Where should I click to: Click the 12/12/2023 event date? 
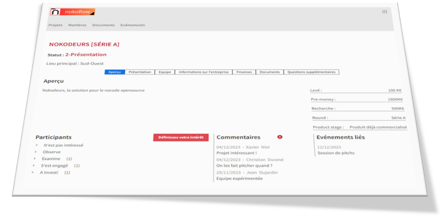[x=329, y=147]
